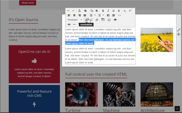This screenshot has height=113, width=182.
Task: Click the plus add icon on the element's side bar
Action: pos(179,34)
